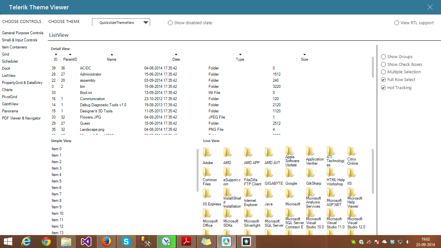
Task: Open the ParentID column filter arrow
Action: click(70, 55)
